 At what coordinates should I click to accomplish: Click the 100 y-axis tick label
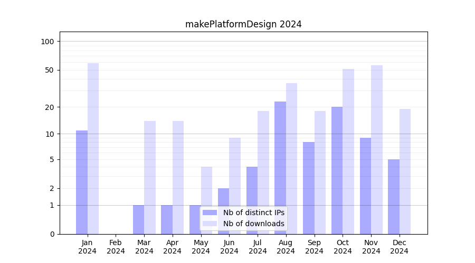click(47, 42)
